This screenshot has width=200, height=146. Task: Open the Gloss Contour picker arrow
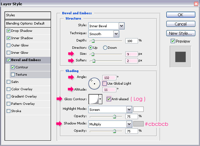coord(100,99)
